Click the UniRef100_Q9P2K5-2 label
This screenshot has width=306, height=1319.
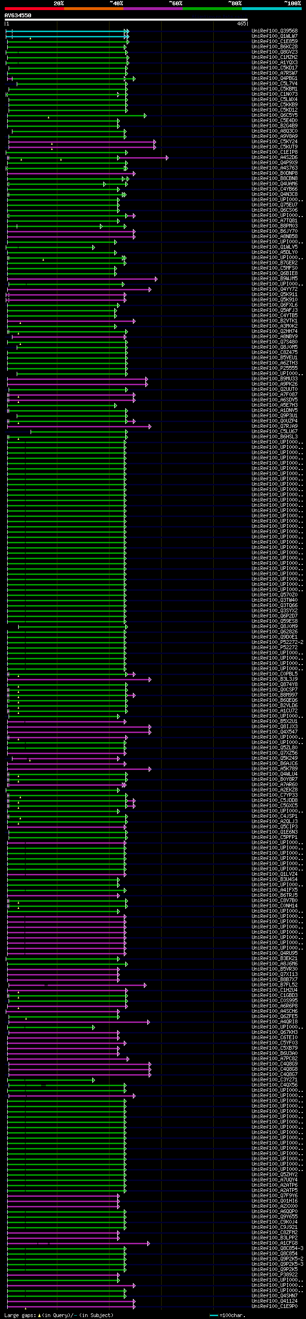277,1259
